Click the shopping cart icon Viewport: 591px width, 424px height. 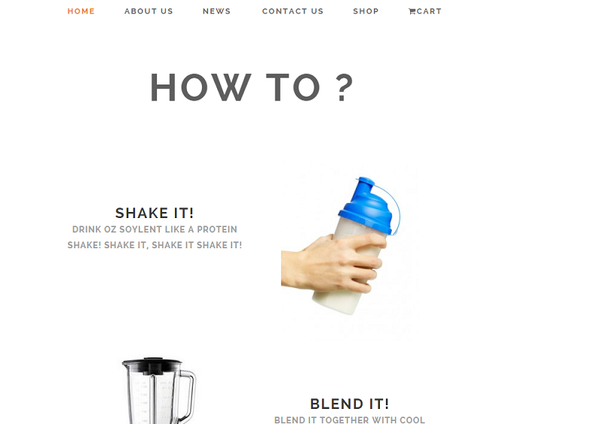coord(412,11)
